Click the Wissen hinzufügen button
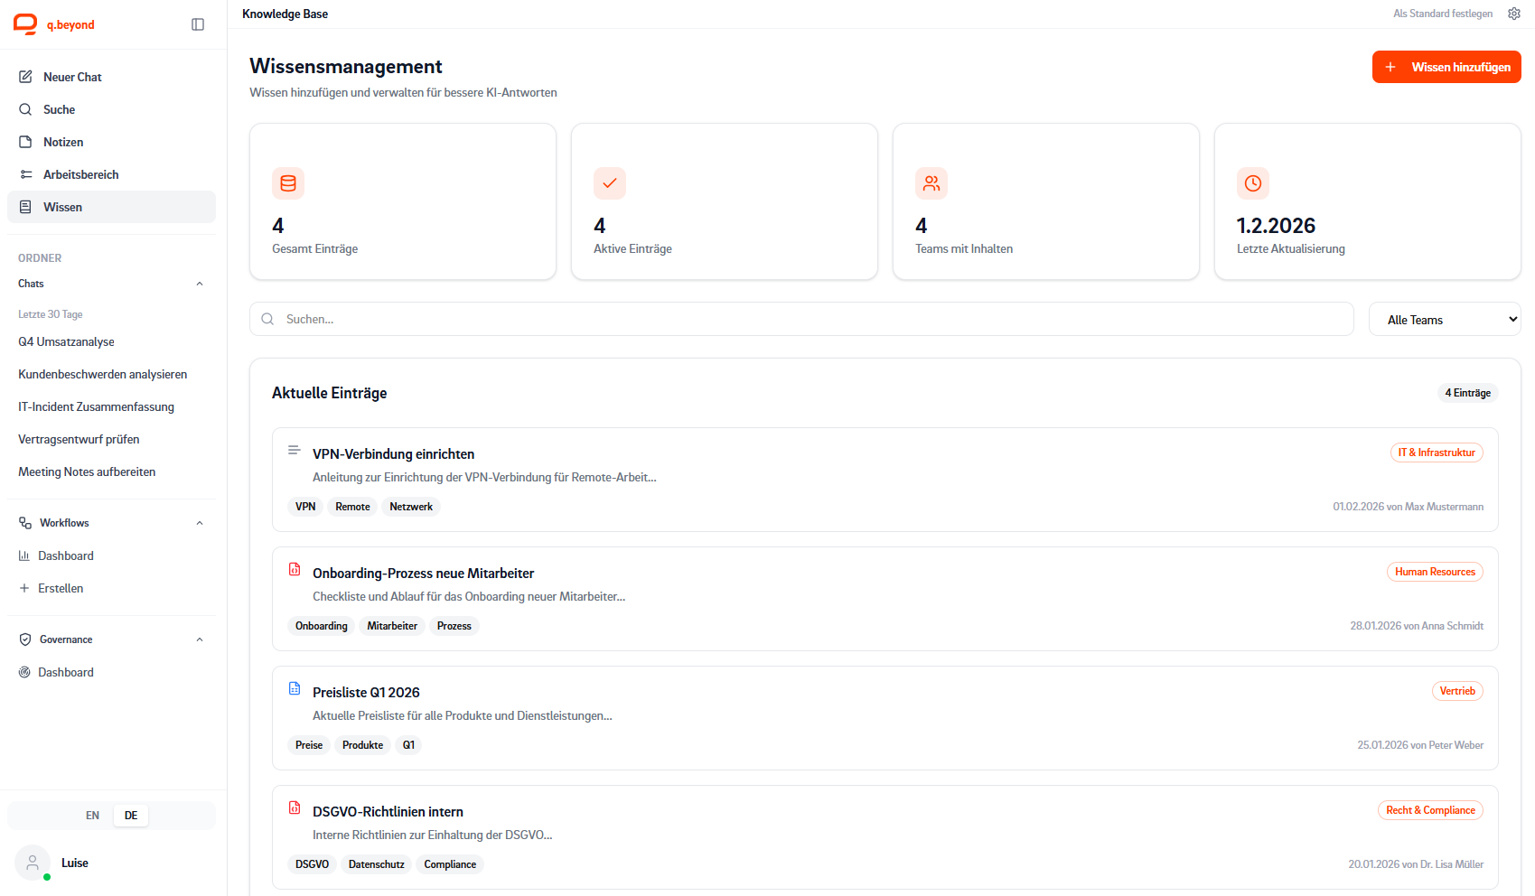The height and width of the screenshot is (896, 1535). pyautogui.click(x=1446, y=67)
